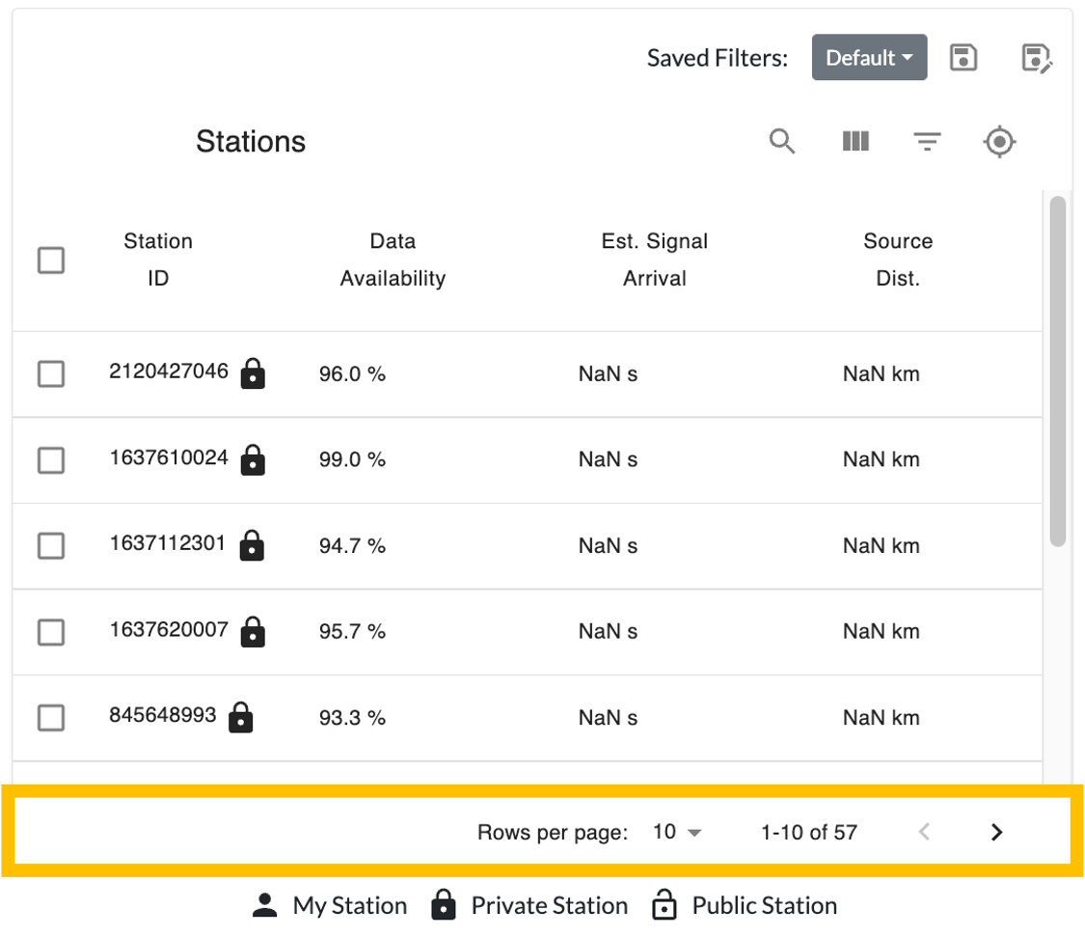Viewport: 1085px width, 936px height.
Task: Go to the next page of stations
Action: (997, 832)
